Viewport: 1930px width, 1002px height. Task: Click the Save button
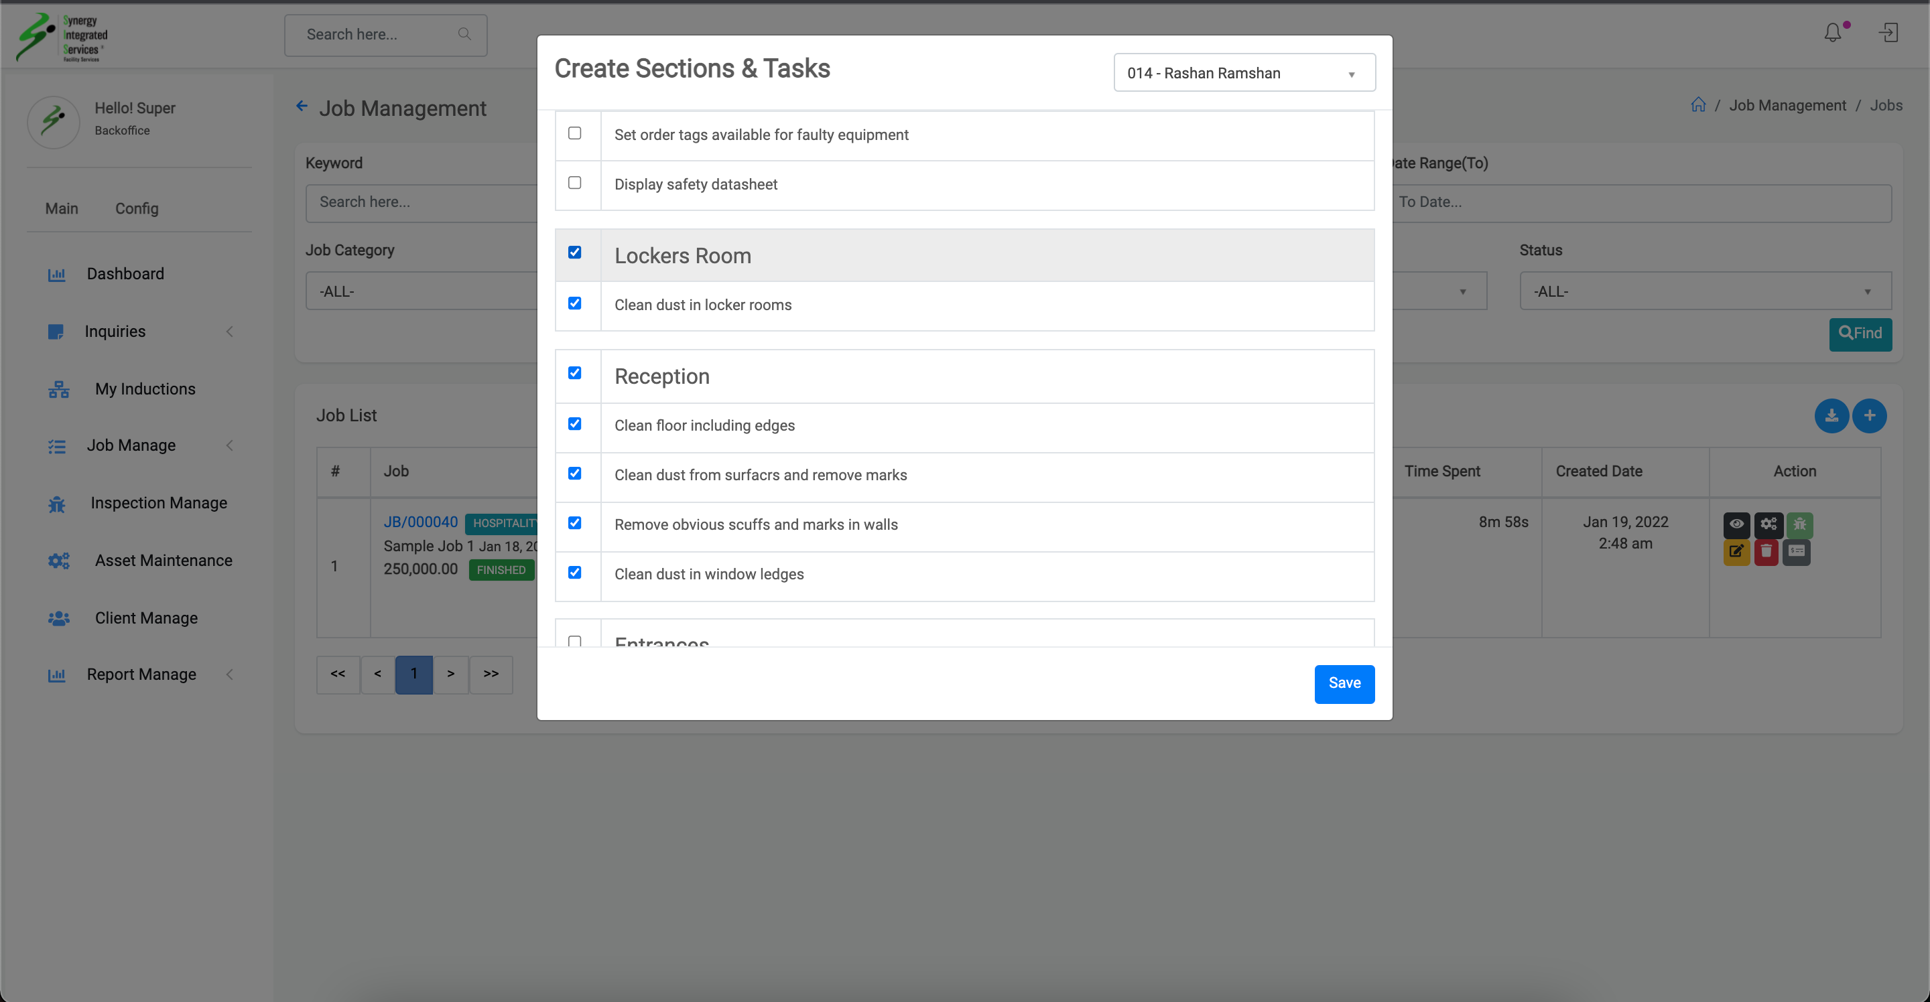[x=1344, y=684]
